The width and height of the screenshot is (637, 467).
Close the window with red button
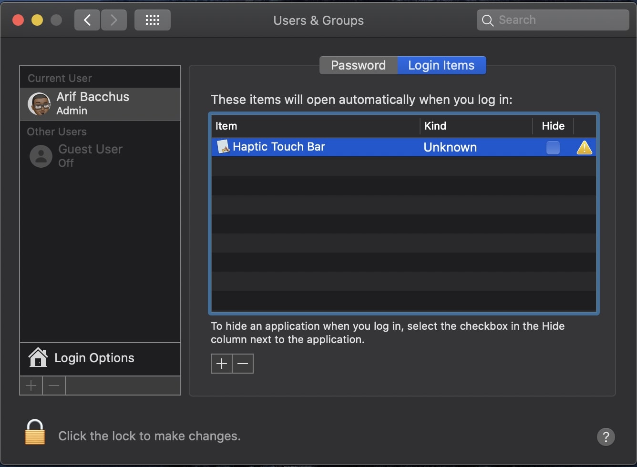18,20
